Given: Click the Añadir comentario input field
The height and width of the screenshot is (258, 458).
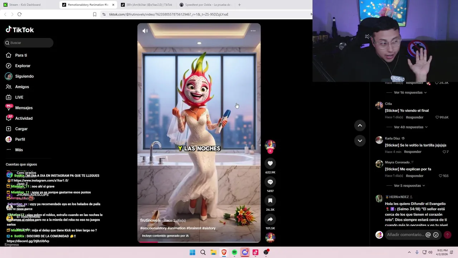Looking at the screenshot, I should [x=405, y=235].
